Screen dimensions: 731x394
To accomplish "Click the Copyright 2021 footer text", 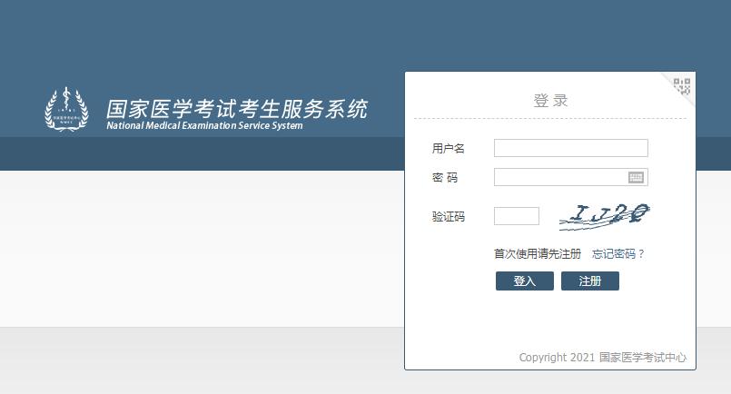I will point(557,358).
